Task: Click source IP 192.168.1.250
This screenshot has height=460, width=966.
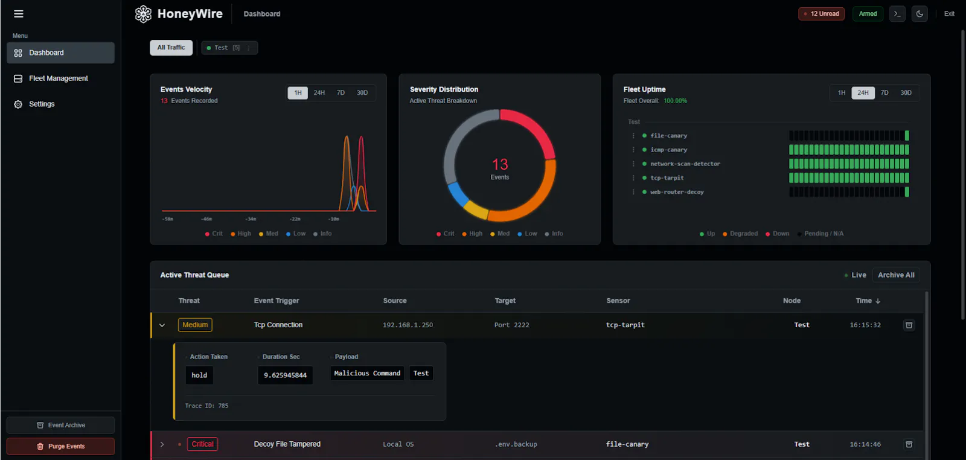Action: [408, 325]
